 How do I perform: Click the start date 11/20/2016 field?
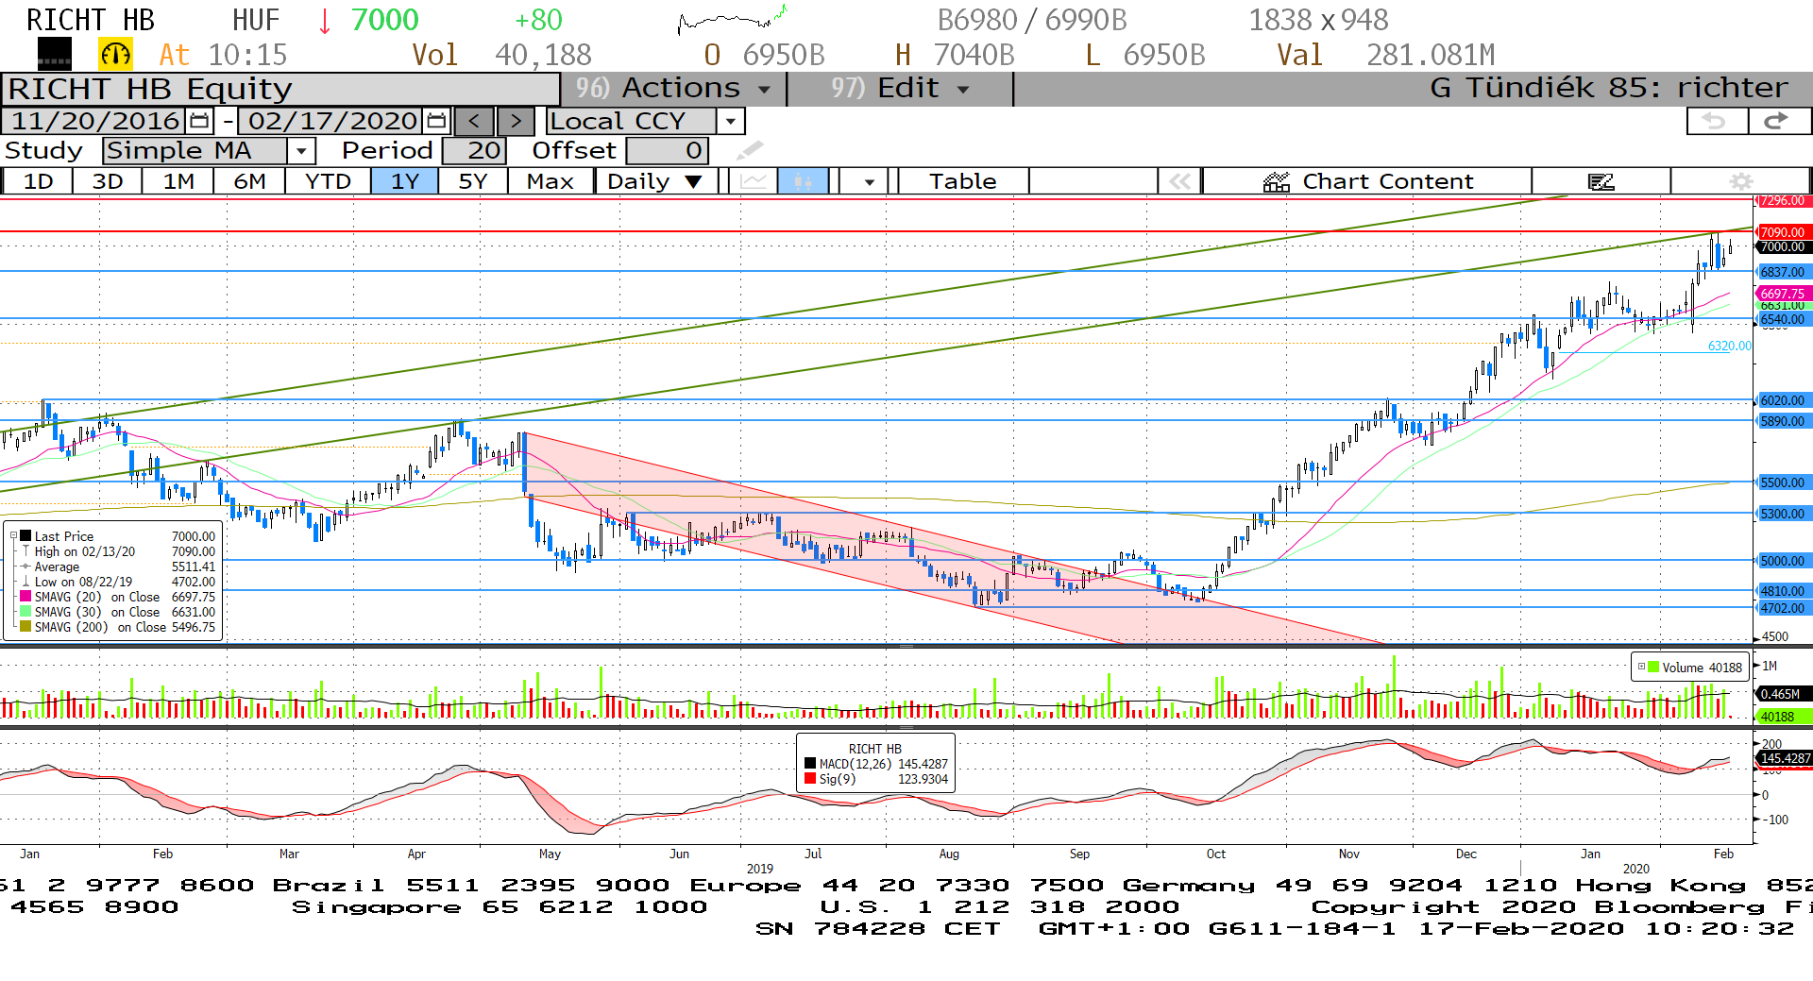pos(95,121)
